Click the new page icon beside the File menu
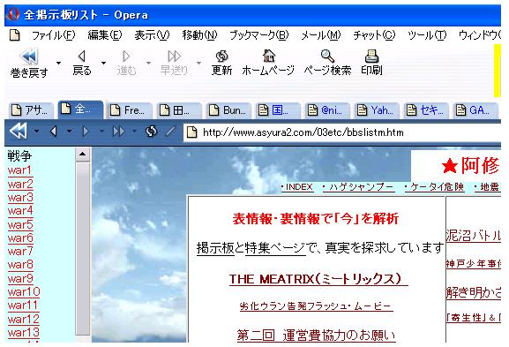 [15, 34]
